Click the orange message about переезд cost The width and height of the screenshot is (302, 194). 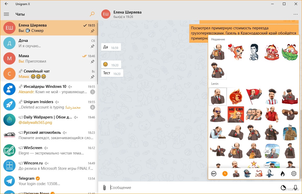click(244, 33)
